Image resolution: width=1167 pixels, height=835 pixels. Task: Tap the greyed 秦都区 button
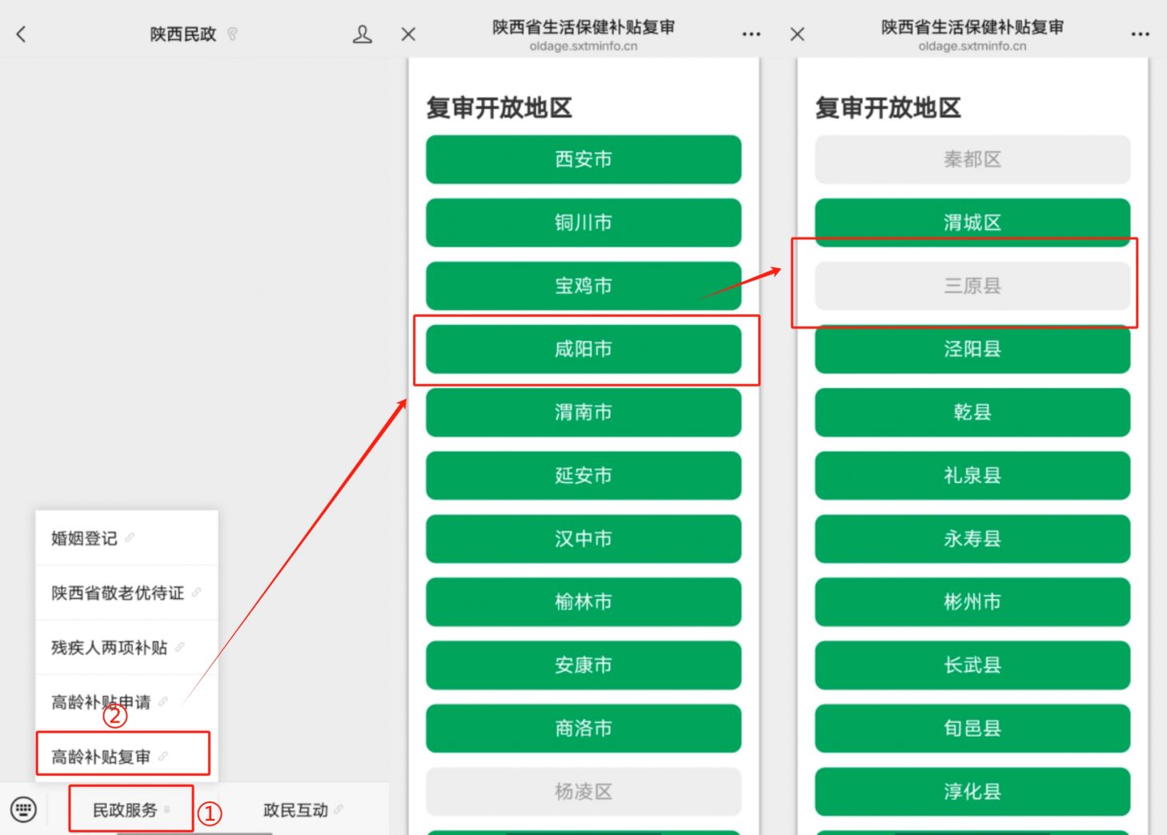(972, 159)
